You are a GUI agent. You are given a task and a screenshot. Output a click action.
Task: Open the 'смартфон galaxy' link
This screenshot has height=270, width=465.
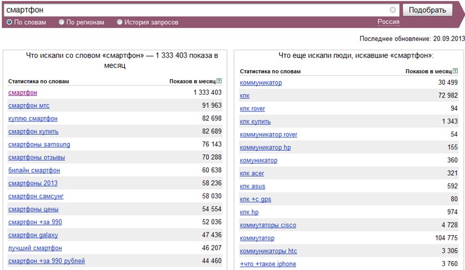[x=33, y=235]
